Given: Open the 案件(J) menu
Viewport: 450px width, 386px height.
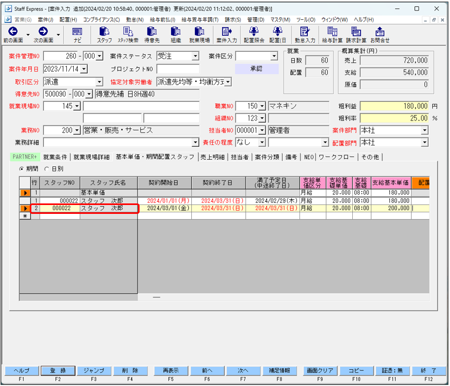Looking at the screenshot, I should (x=45, y=19).
